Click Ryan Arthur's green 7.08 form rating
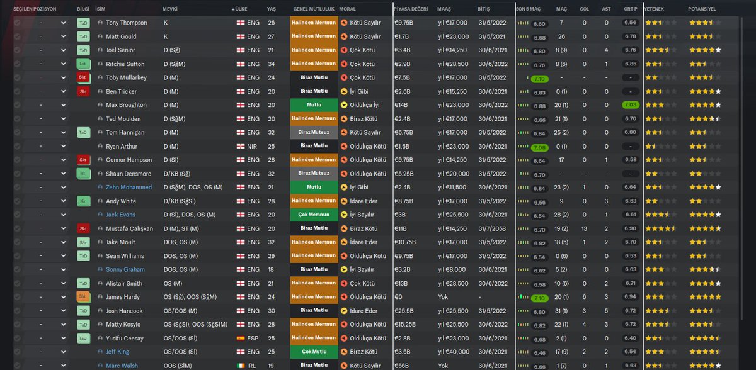Image resolution: width=756 pixels, height=370 pixels. [x=539, y=147]
